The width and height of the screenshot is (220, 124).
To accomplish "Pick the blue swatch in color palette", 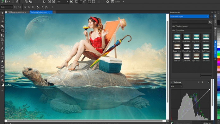I will pos(218,49).
